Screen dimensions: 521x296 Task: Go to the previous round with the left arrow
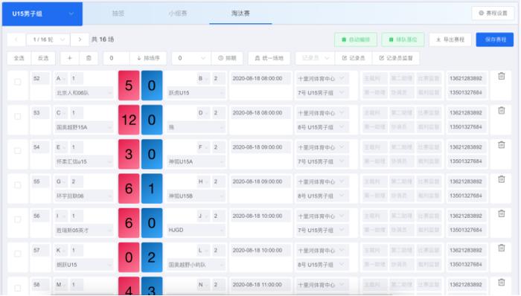point(16,39)
